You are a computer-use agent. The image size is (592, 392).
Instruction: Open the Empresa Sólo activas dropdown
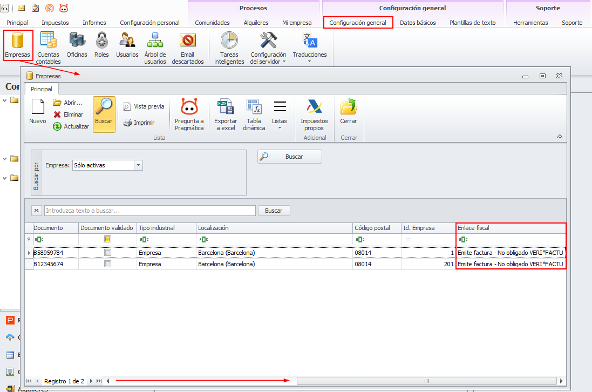click(139, 165)
